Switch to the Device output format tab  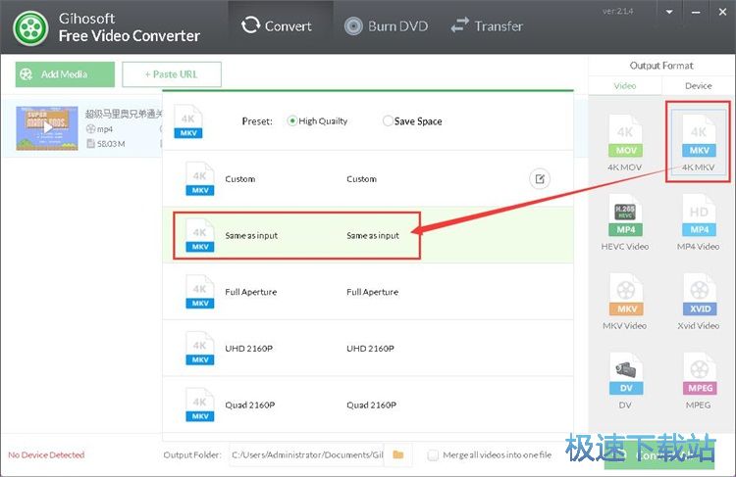[x=699, y=86]
